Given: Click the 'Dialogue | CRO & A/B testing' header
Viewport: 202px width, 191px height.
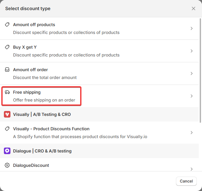Looking at the screenshot, I should click(42, 151).
